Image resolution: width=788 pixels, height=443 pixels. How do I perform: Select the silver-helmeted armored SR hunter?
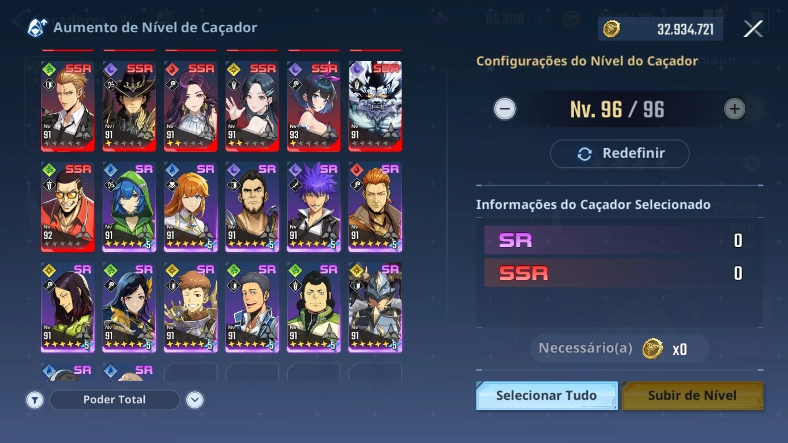[x=376, y=307]
